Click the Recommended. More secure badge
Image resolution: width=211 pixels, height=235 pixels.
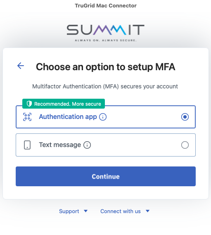[64, 104]
